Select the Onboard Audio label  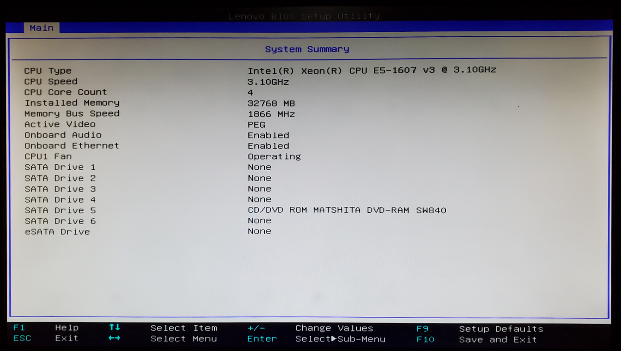coord(63,135)
